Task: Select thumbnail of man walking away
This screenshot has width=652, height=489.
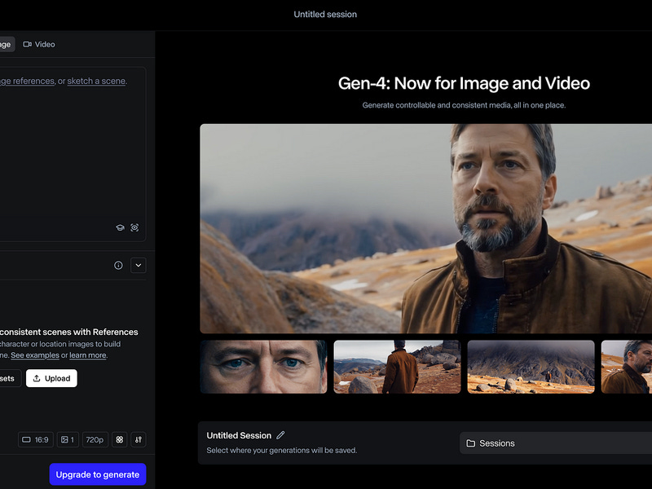Action: coord(397,367)
